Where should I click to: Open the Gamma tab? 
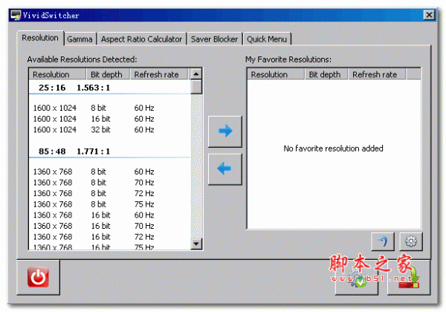(80, 39)
